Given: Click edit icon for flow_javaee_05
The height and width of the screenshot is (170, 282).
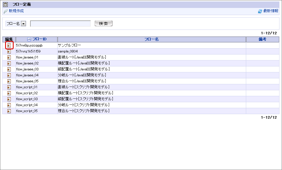Looking at the screenshot, I should click(9, 81).
